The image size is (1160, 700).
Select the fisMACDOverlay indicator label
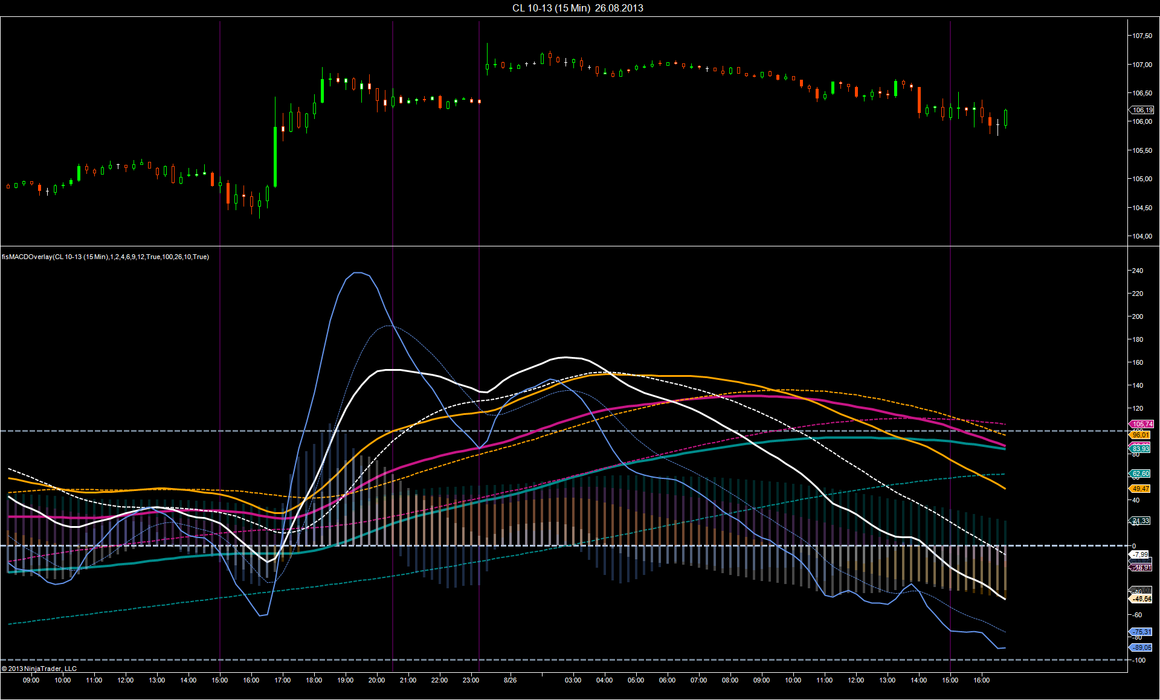(105, 257)
